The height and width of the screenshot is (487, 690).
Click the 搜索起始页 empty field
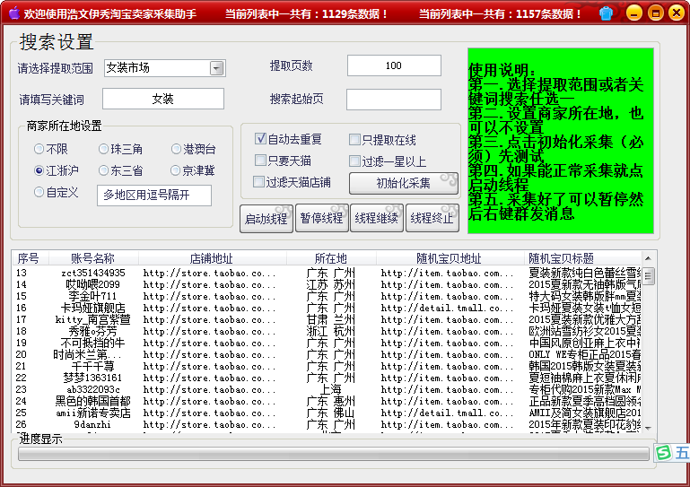[394, 100]
